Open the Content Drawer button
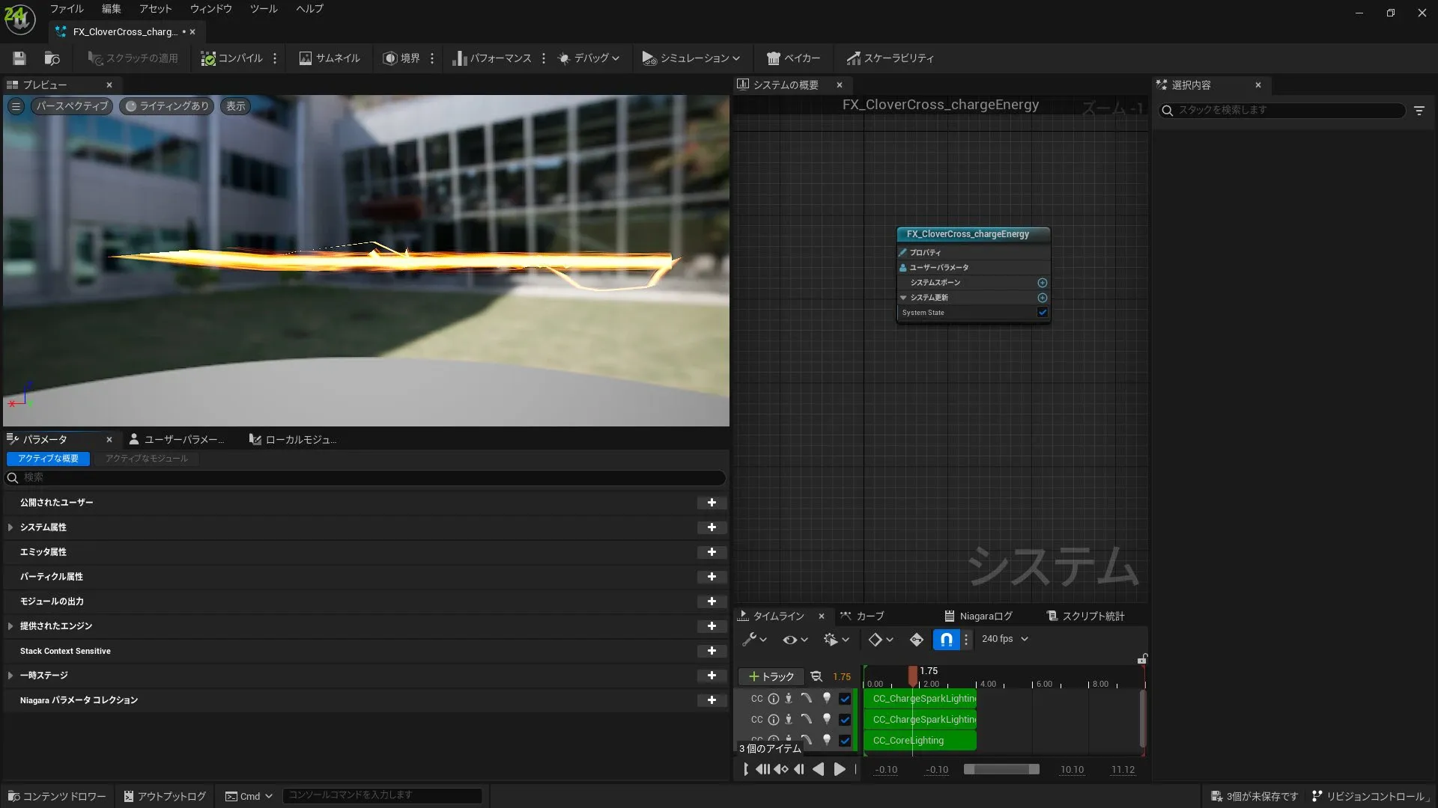The image size is (1438, 808). coord(57,796)
